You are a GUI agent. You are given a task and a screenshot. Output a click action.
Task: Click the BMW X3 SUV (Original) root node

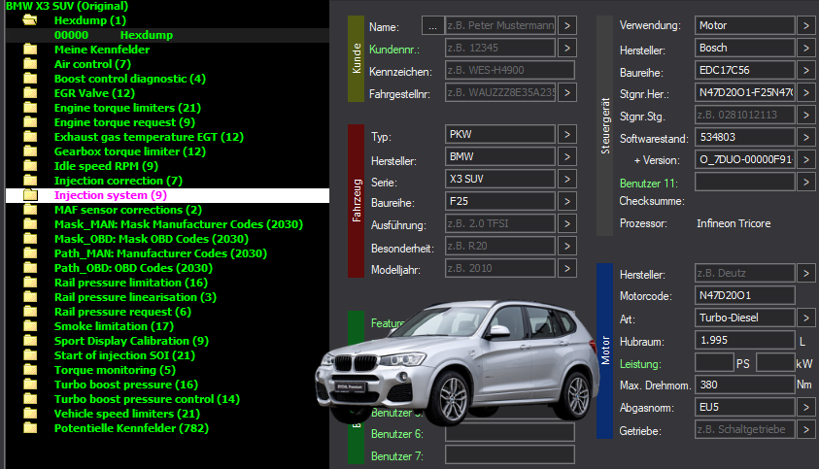coord(67,6)
